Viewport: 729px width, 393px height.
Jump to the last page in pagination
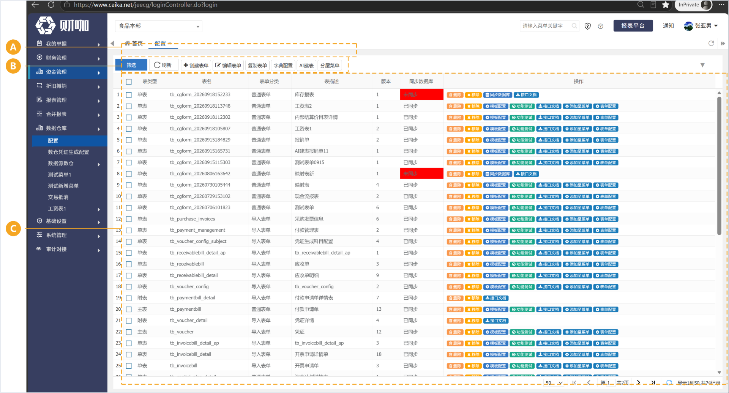(653, 382)
